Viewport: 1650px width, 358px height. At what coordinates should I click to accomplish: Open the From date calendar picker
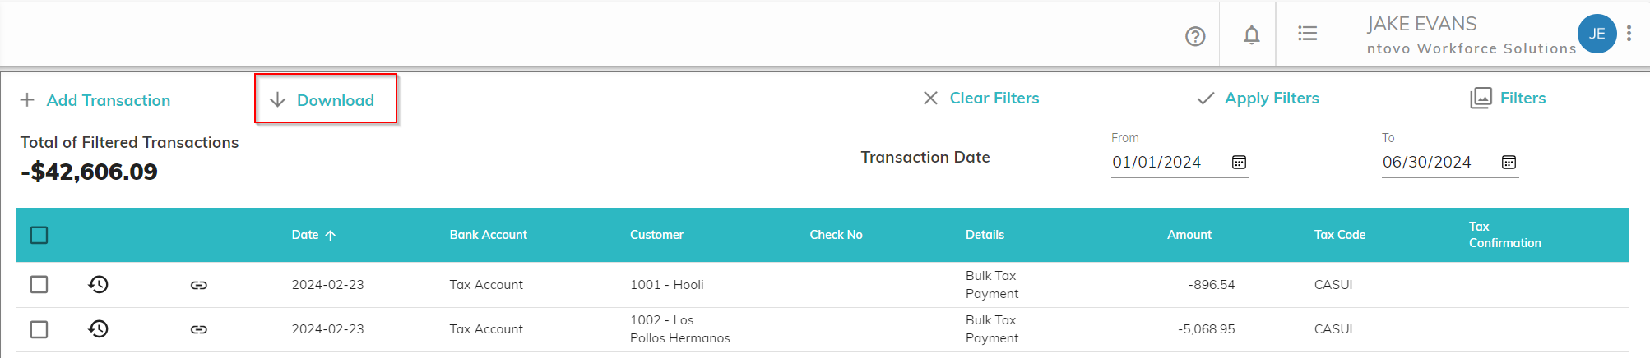coord(1239,163)
